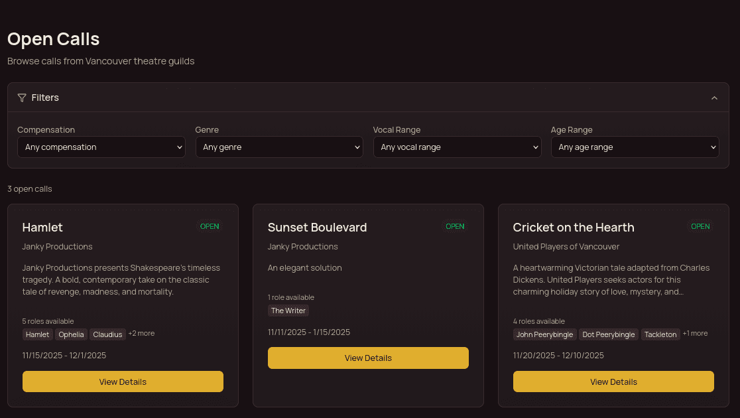Click the Tackleton role tag
This screenshot has width=740, height=418.
click(660, 334)
